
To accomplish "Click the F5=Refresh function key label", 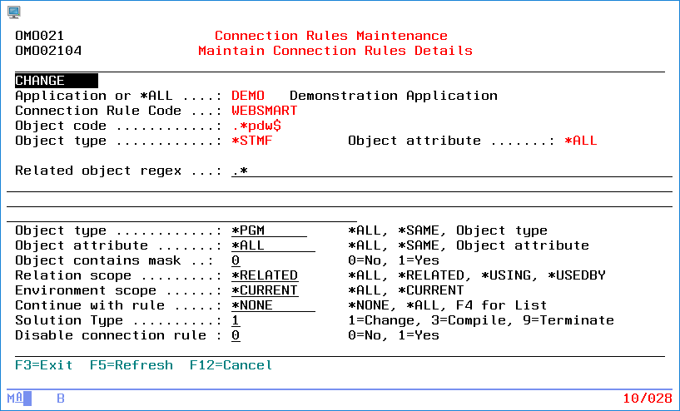I will click(132, 365).
